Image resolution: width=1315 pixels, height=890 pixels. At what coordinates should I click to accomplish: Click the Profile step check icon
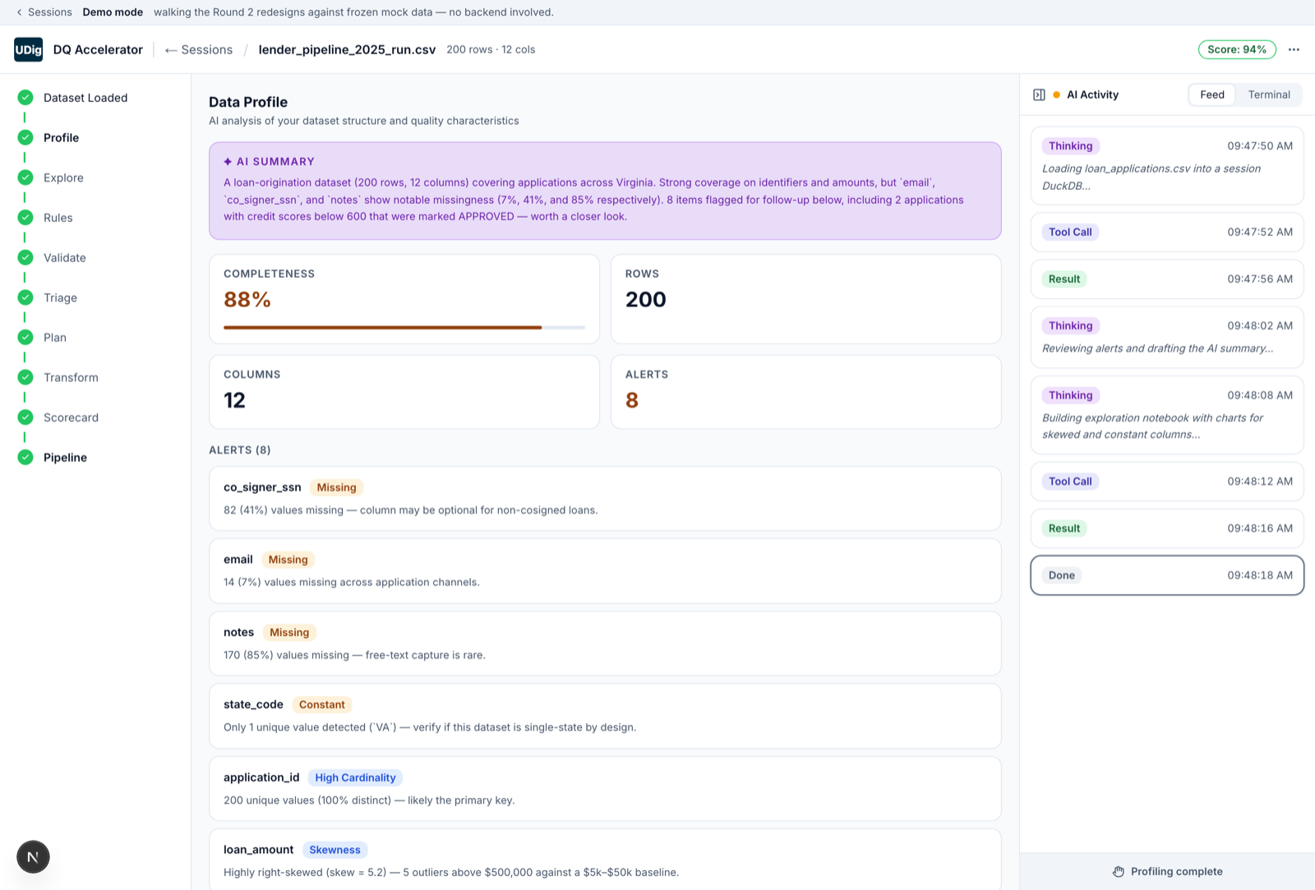(x=25, y=137)
